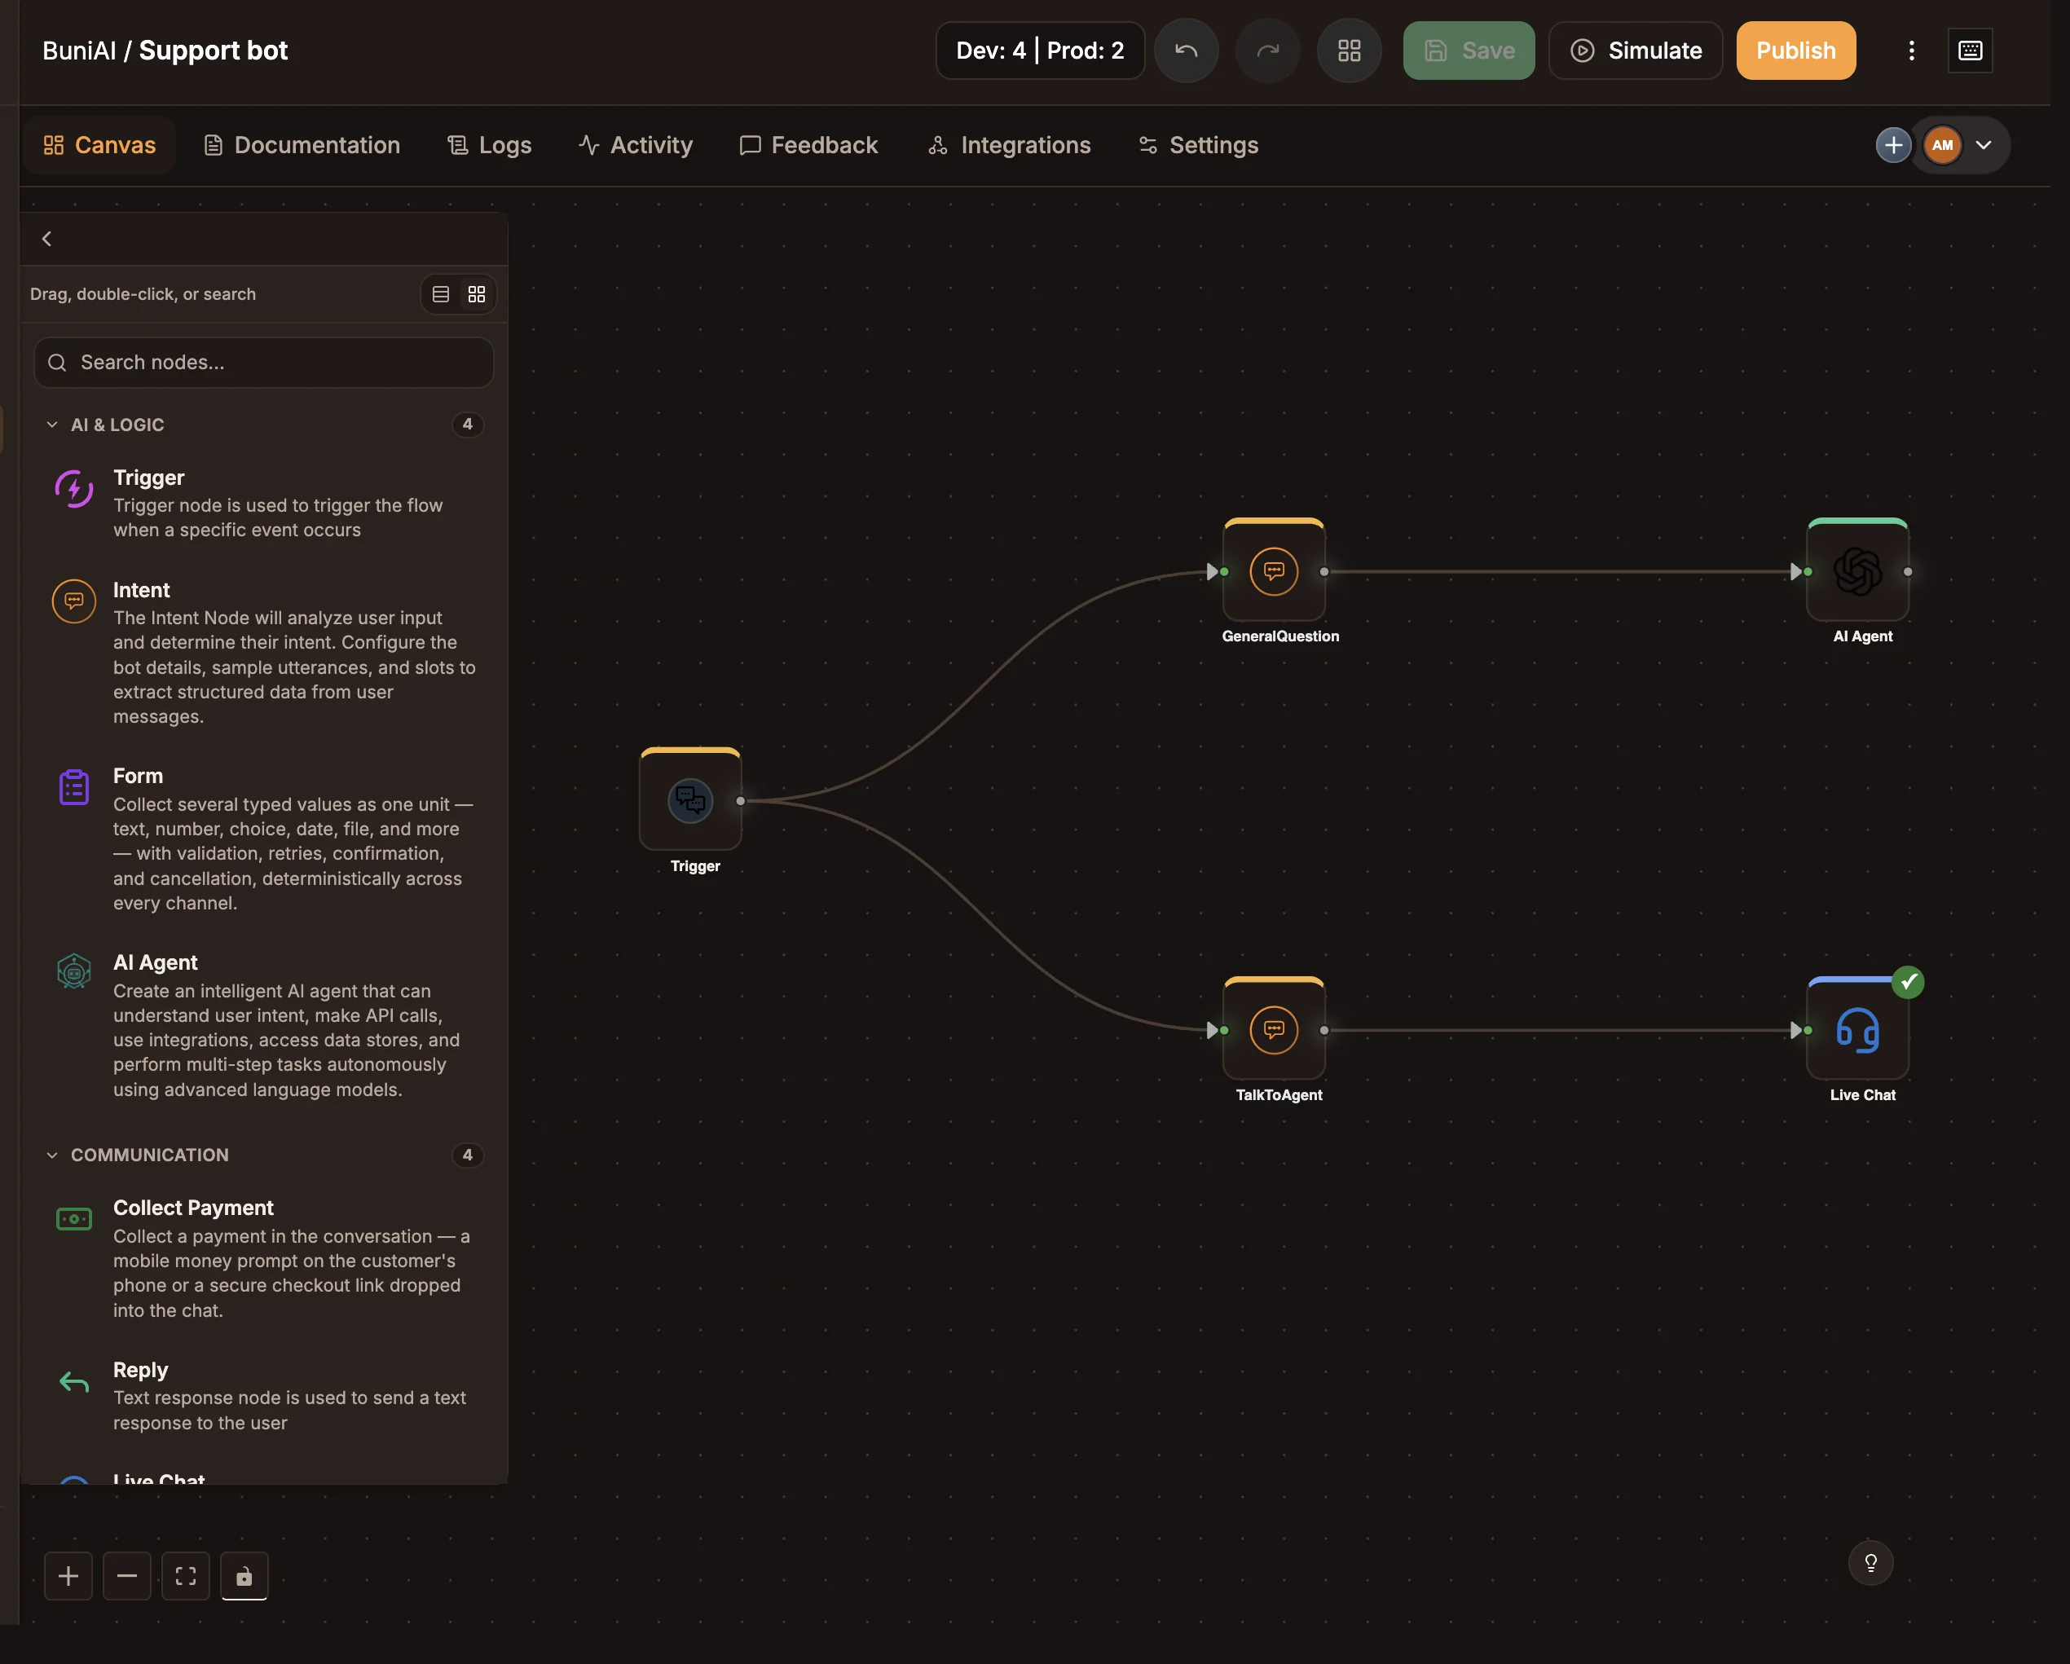
Task: Select the Intent node icon in palette
Action: tap(74, 601)
